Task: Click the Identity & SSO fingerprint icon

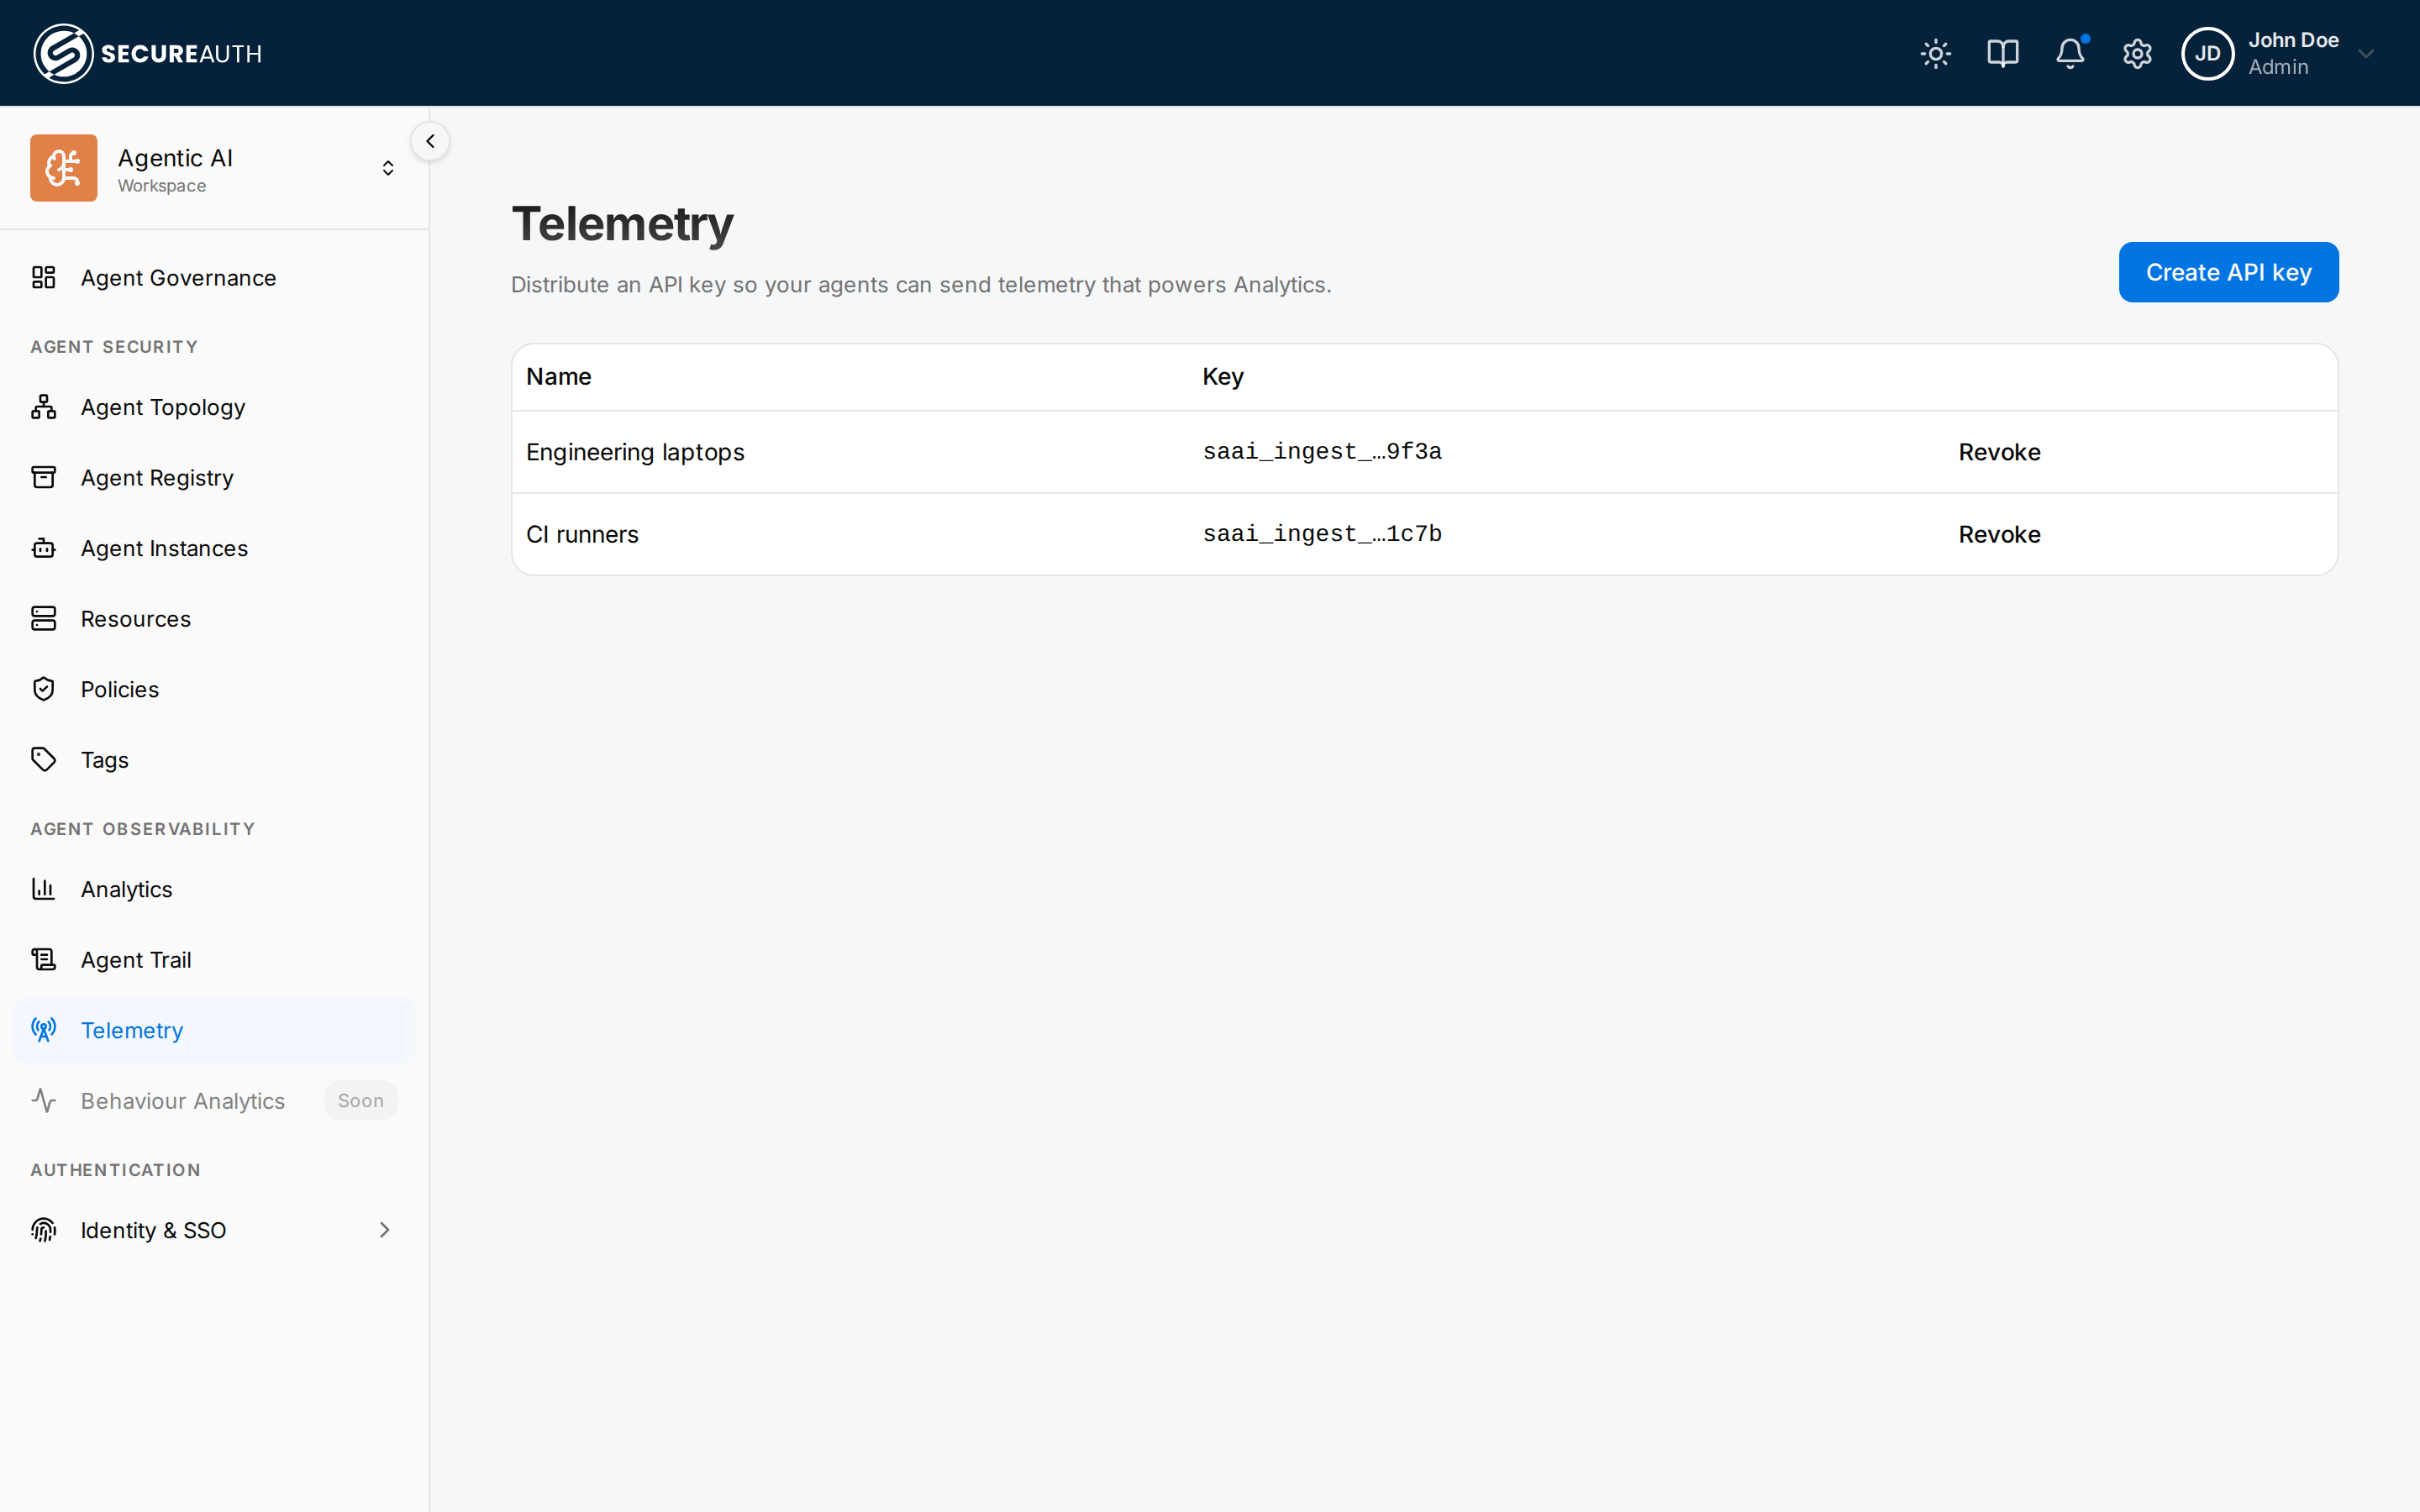Action: (43, 1229)
